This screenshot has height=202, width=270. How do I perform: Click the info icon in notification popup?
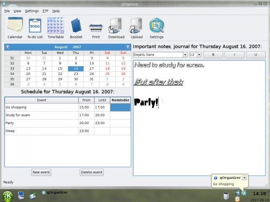(x=216, y=178)
